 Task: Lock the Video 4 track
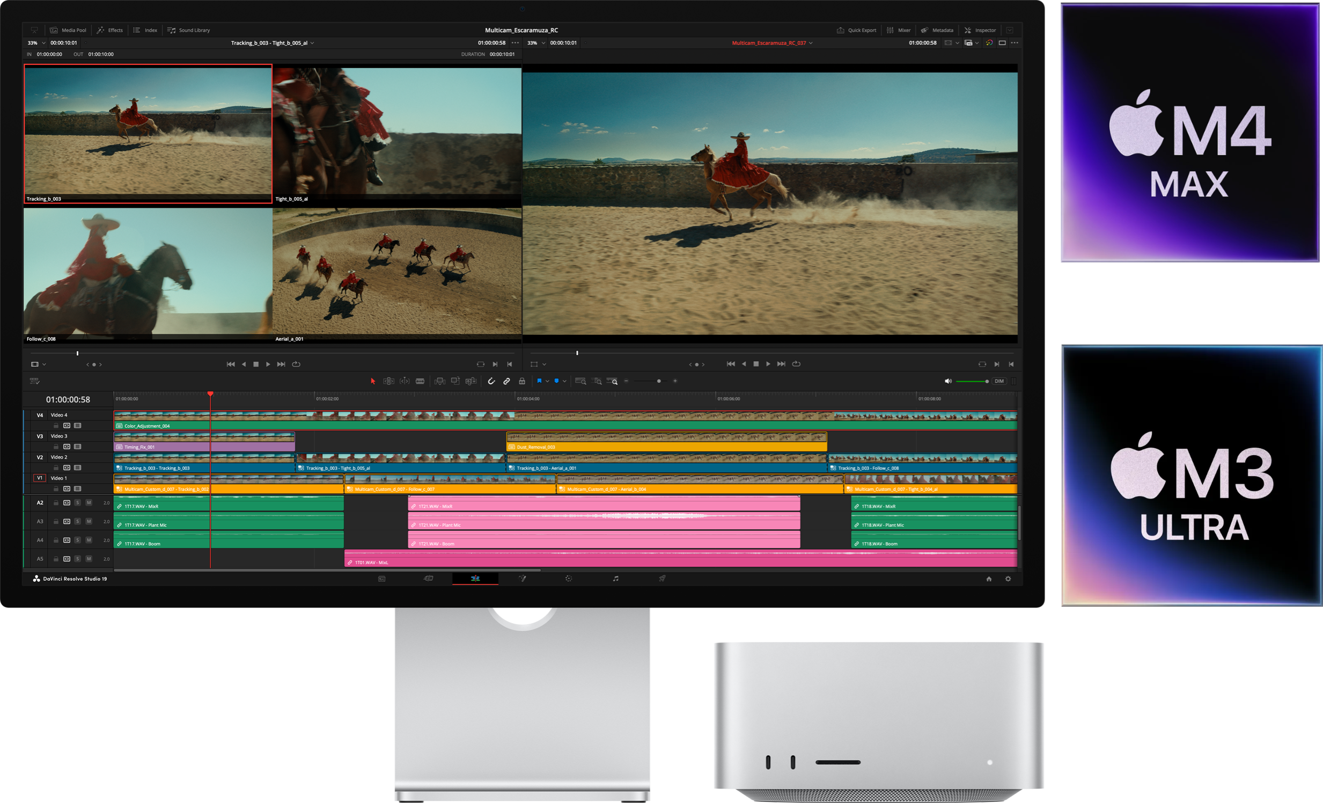click(56, 426)
